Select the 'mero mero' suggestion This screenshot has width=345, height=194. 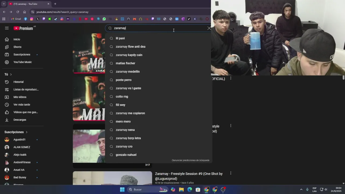(158, 122)
